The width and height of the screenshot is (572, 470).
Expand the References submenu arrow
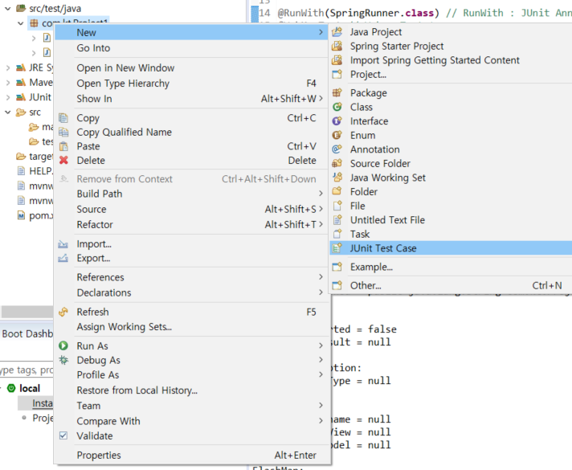pyautogui.click(x=321, y=277)
